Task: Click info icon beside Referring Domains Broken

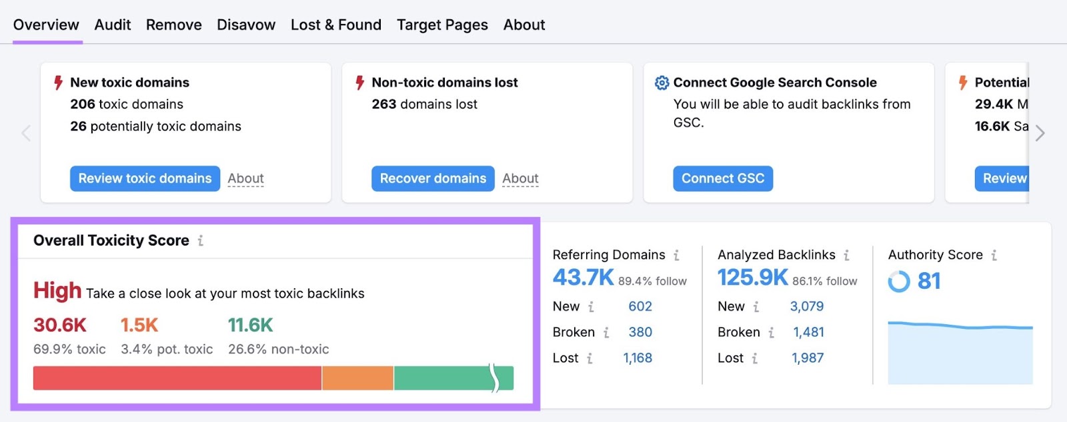Action: point(606,333)
